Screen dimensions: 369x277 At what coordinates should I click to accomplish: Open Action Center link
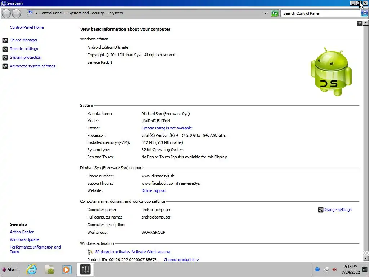[x=22, y=232]
